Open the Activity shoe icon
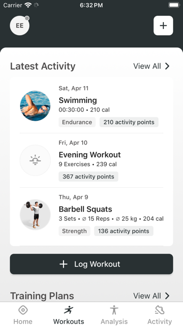This screenshot has width=183, height=326. [x=160, y=310]
